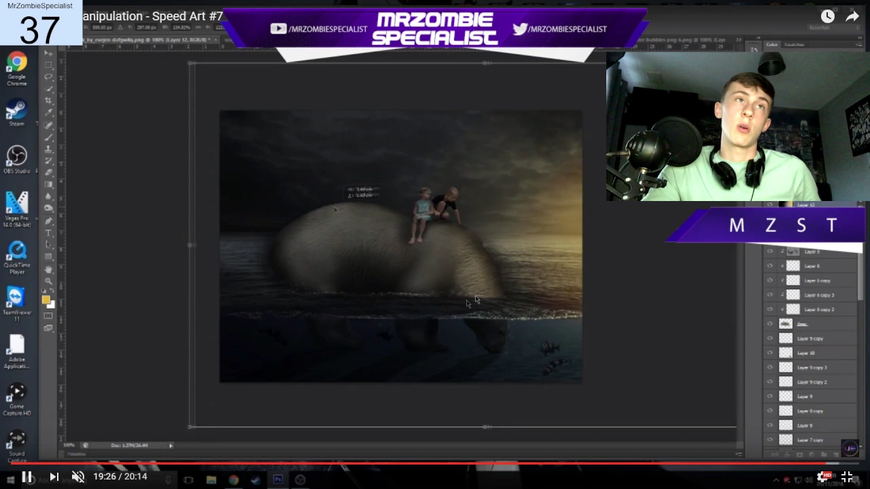Open video settings gear

[823, 477]
